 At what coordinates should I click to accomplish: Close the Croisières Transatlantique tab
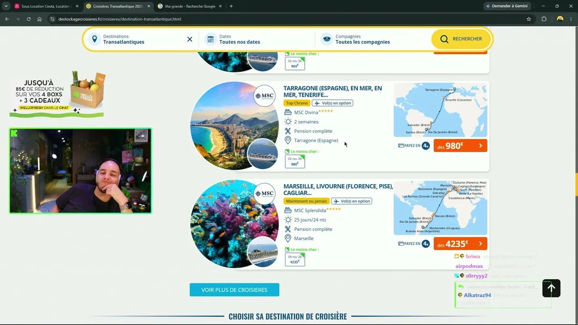[149, 6]
